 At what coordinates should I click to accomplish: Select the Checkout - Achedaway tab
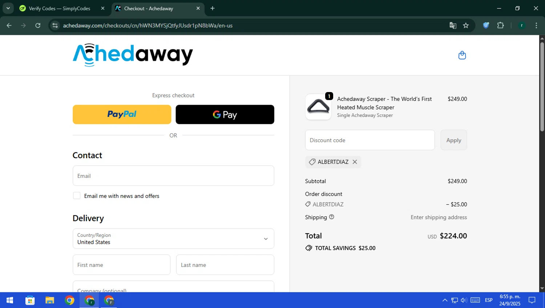(149, 8)
